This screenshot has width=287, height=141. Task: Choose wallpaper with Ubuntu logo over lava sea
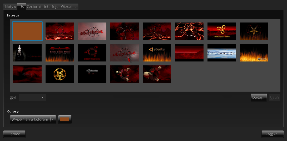point(60,31)
